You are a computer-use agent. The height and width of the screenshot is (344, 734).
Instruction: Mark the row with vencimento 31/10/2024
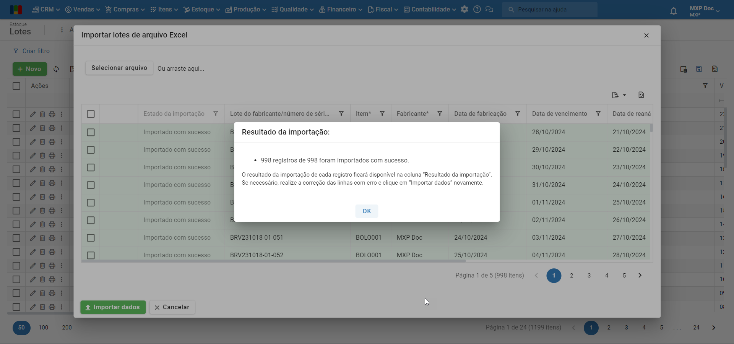coord(91,185)
